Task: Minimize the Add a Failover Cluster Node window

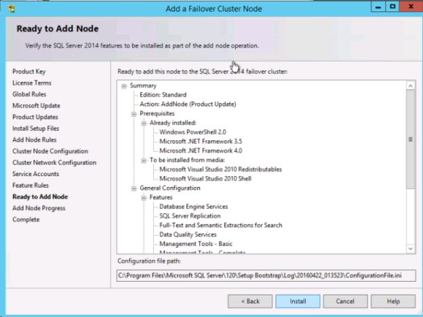Action: [x=378, y=7]
